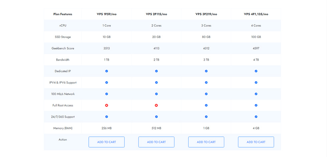The image size is (327, 157).
Task: Add VPS 2 plan to cart
Action: (156, 142)
